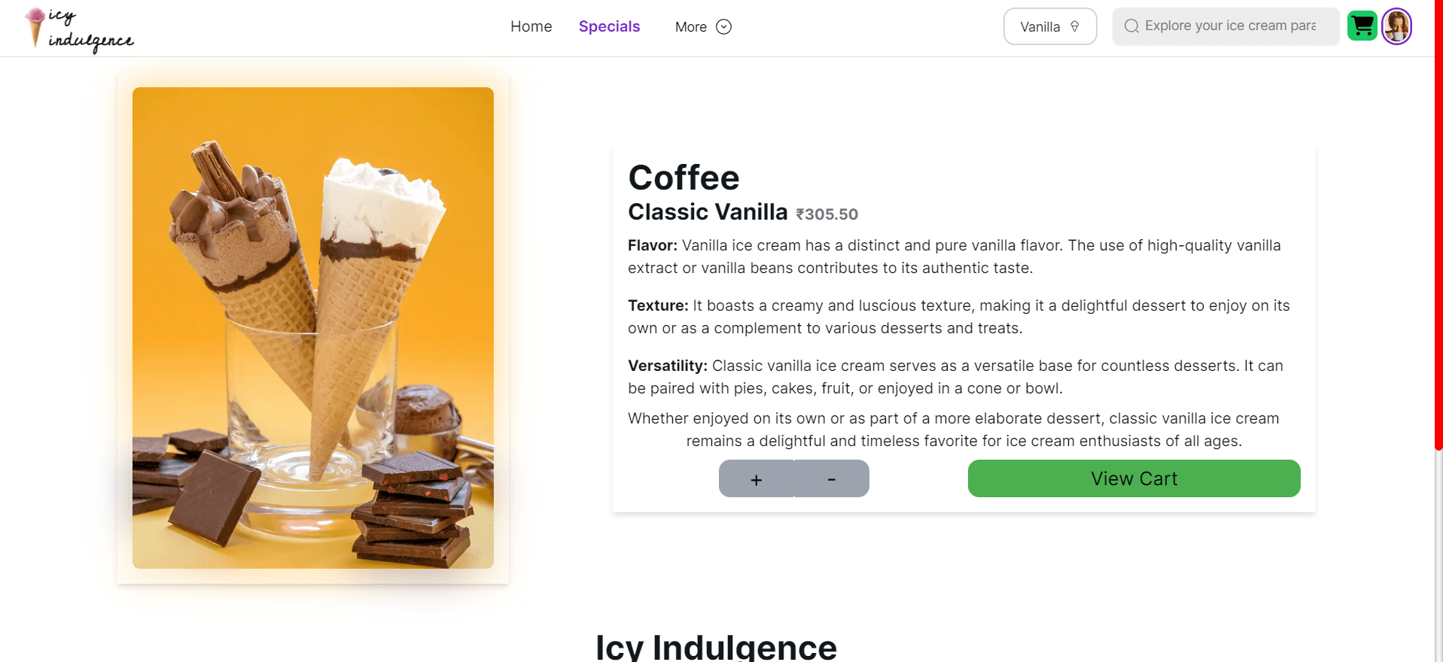Click the ice cream cones product image
Viewport: 1443px width, 662px height.
click(x=313, y=328)
